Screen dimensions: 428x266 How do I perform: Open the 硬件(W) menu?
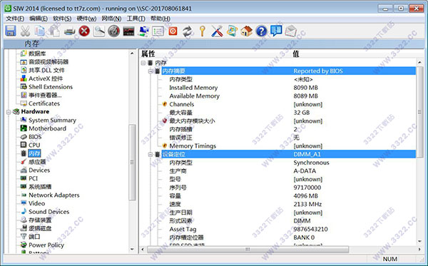[86, 19]
